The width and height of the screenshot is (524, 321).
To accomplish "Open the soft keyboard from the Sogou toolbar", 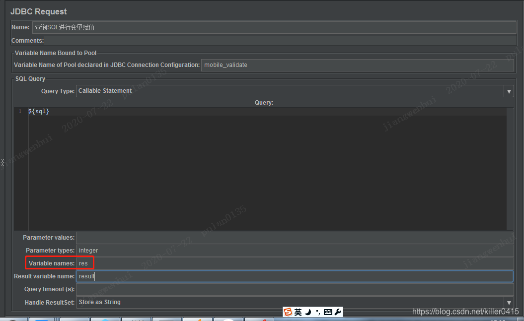I will tap(328, 312).
